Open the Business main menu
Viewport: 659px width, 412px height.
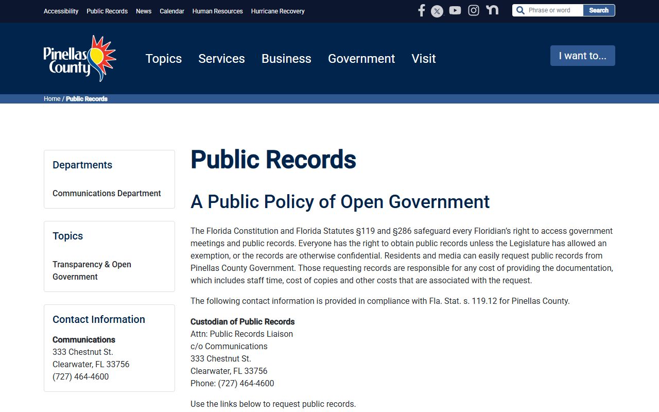pyautogui.click(x=286, y=59)
